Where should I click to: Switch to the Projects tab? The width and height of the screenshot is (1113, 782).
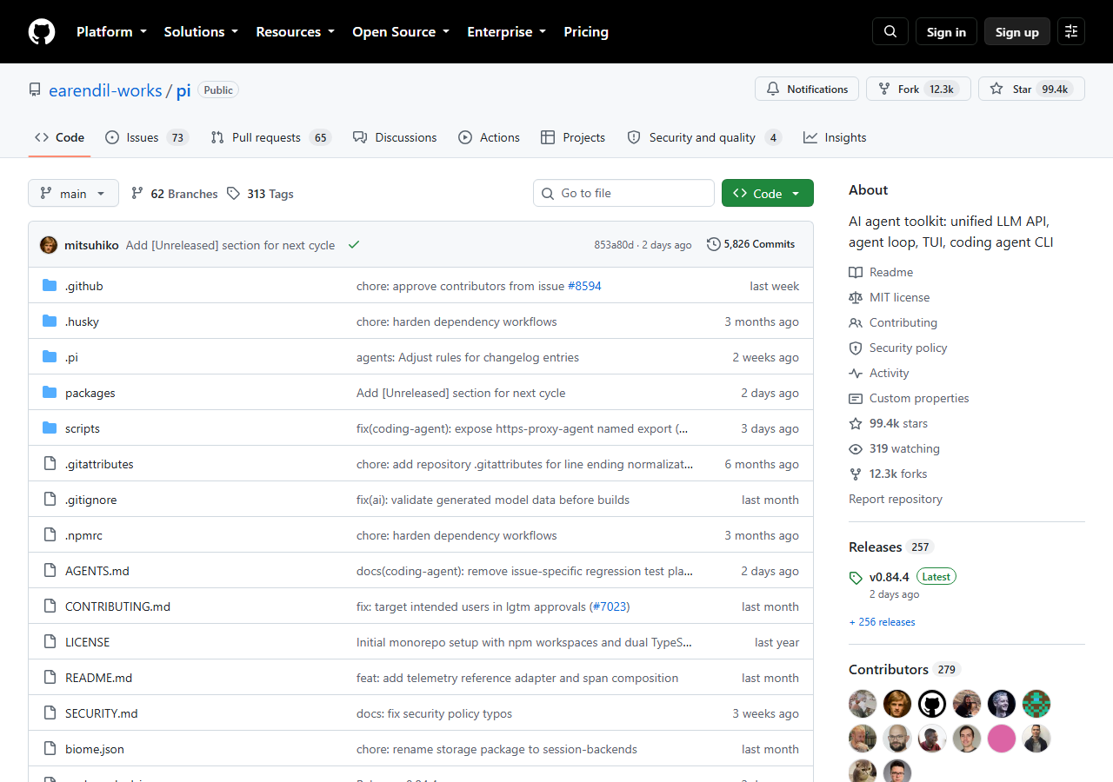click(x=573, y=137)
